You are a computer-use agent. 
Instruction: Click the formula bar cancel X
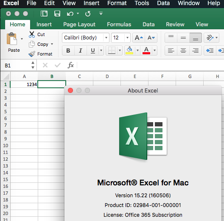45,65
